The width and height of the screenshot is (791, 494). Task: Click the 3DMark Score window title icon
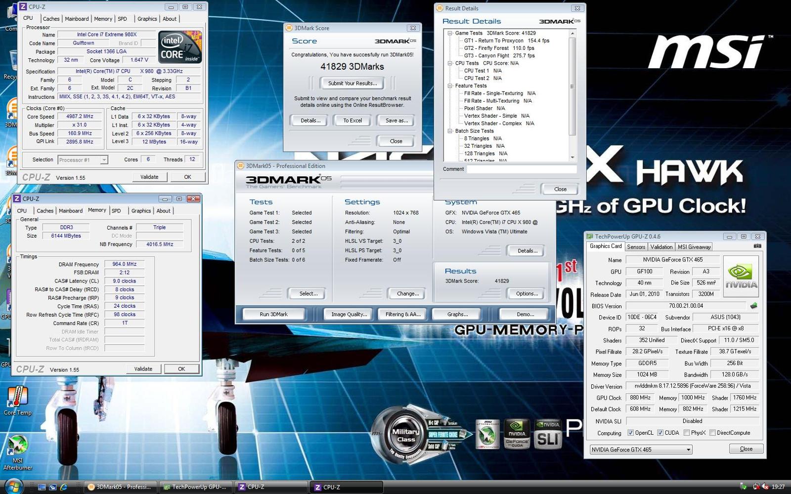[x=290, y=28]
